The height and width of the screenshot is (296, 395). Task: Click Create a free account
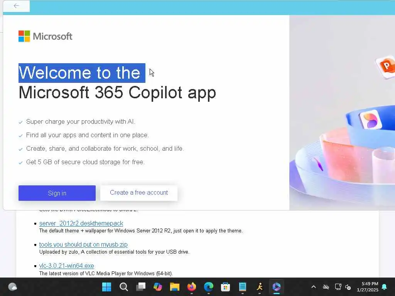139,193
